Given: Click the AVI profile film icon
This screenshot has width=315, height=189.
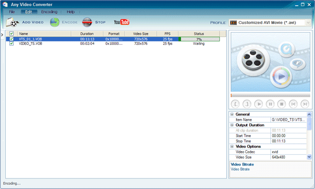Looking at the screenshot, I should (233, 23).
